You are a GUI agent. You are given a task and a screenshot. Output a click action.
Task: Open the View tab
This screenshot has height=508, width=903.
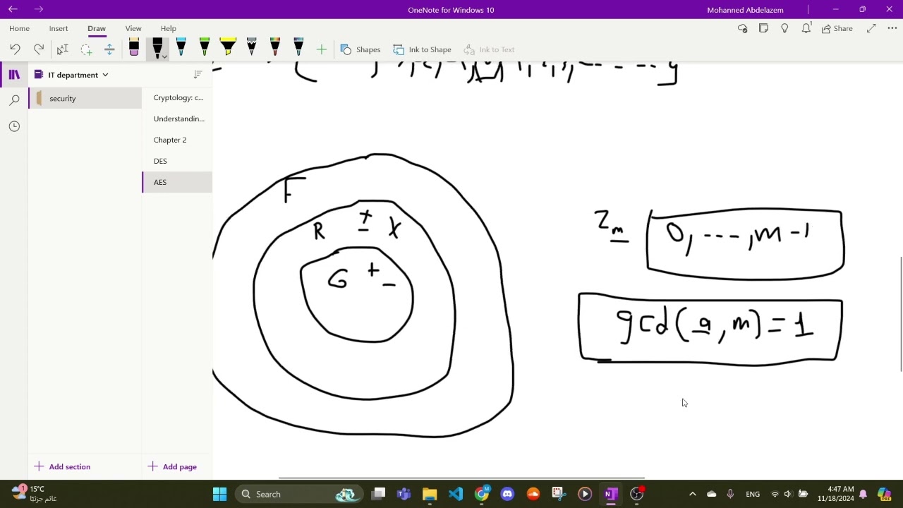pyautogui.click(x=133, y=28)
